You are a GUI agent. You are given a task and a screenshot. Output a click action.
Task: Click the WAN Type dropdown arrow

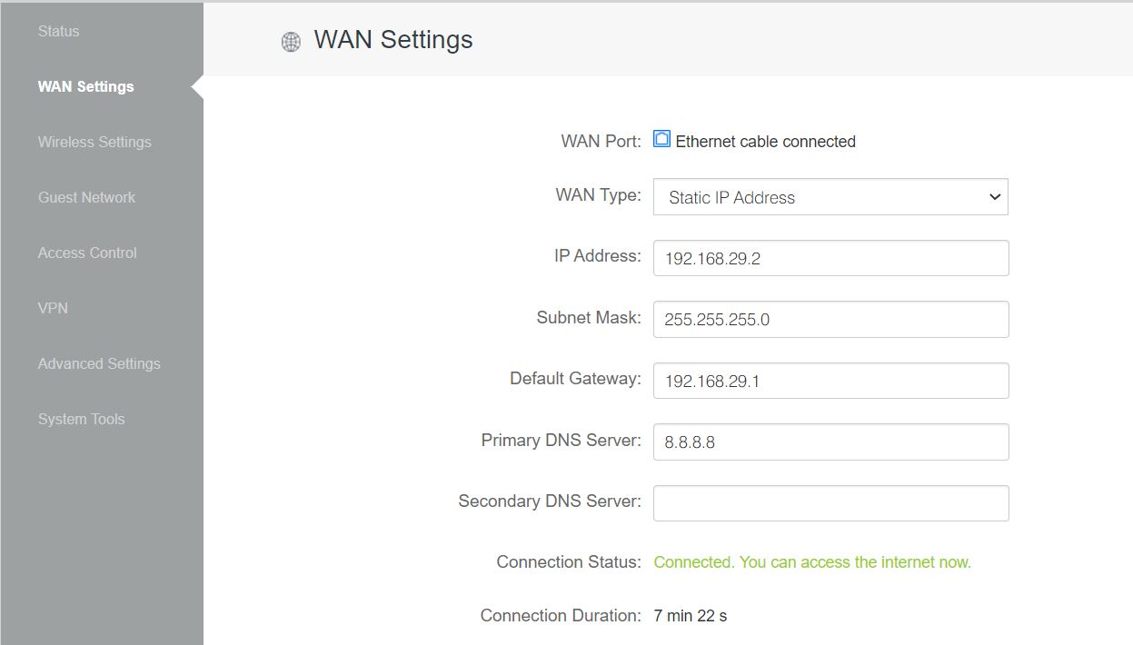click(x=994, y=197)
